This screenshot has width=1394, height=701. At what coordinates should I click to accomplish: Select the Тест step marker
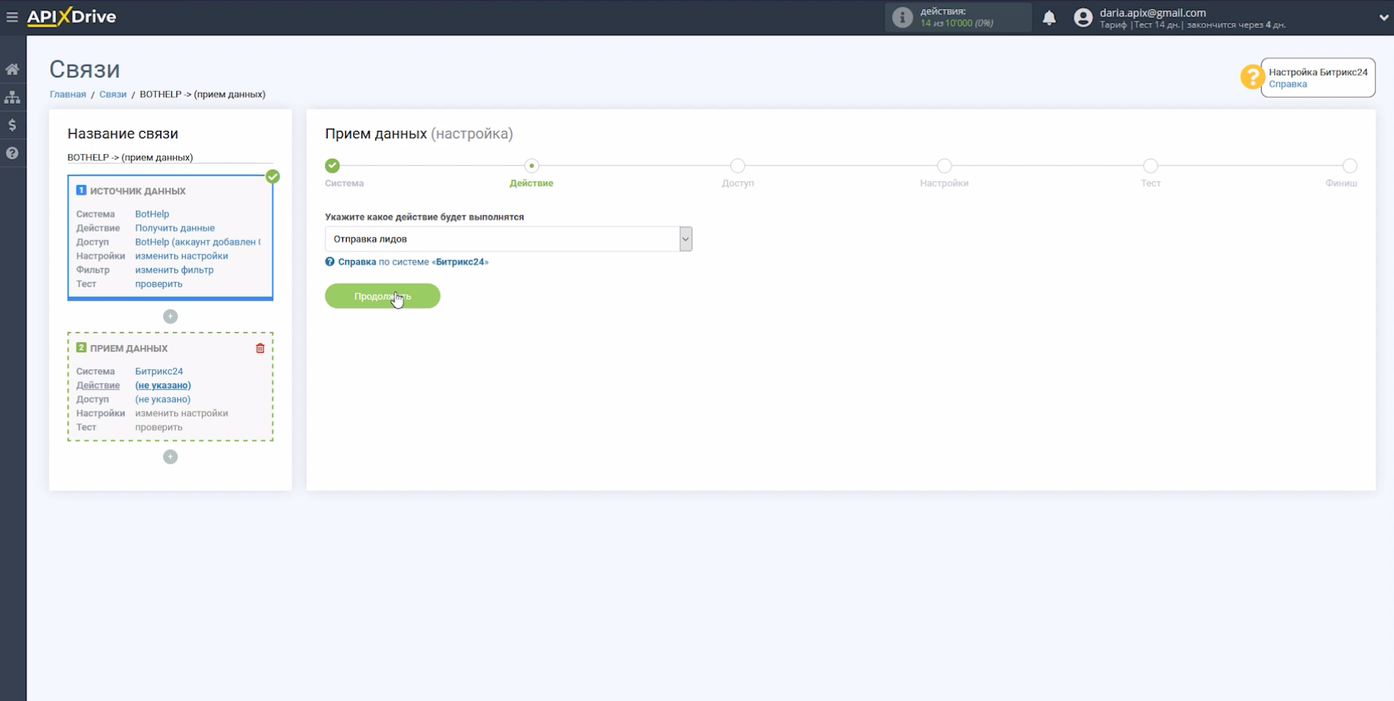click(x=1151, y=166)
